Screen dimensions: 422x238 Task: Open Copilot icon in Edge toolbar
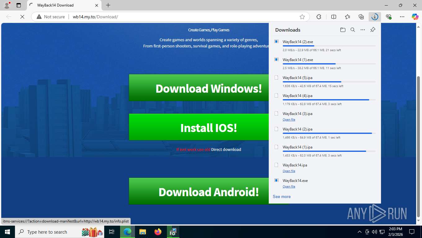click(x=415, y=17)
